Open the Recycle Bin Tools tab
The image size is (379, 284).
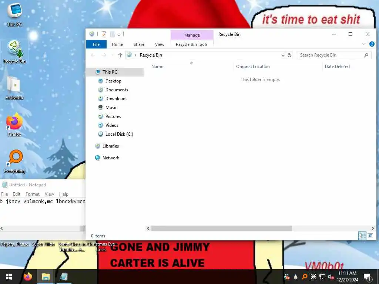(x=192, y=44)
